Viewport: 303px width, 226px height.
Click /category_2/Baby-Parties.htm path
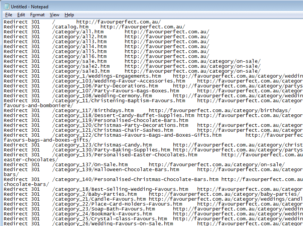pyautogui.click(x=94, y=194)
